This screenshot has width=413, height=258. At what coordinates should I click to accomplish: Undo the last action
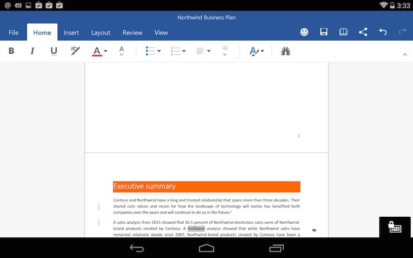383,32
